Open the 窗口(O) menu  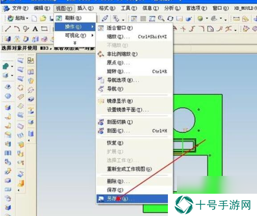220,8
